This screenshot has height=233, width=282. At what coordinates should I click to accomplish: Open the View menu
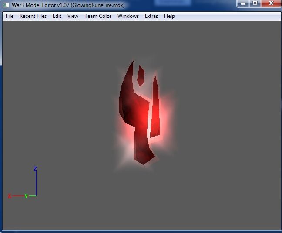coord(73,16)
